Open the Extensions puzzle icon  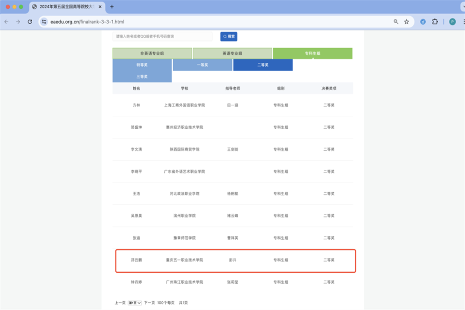435,22
